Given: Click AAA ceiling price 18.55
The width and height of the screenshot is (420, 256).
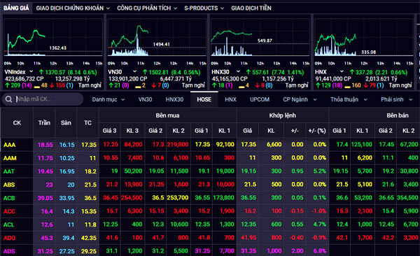Looking at the screenshot, I should pyautogui.click(x=45, y=145).
